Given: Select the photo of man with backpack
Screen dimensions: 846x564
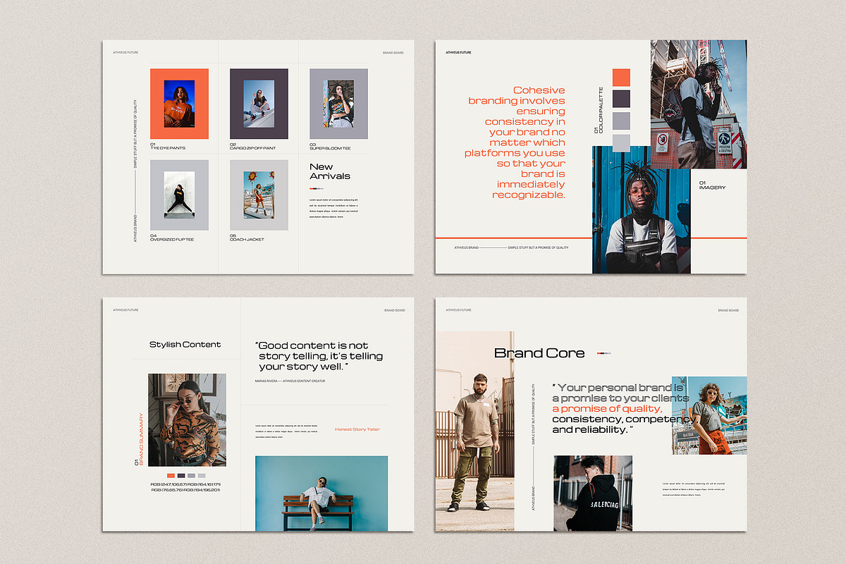Looking at the screenshot, I should pyautogui.click(x=699, y=104).
